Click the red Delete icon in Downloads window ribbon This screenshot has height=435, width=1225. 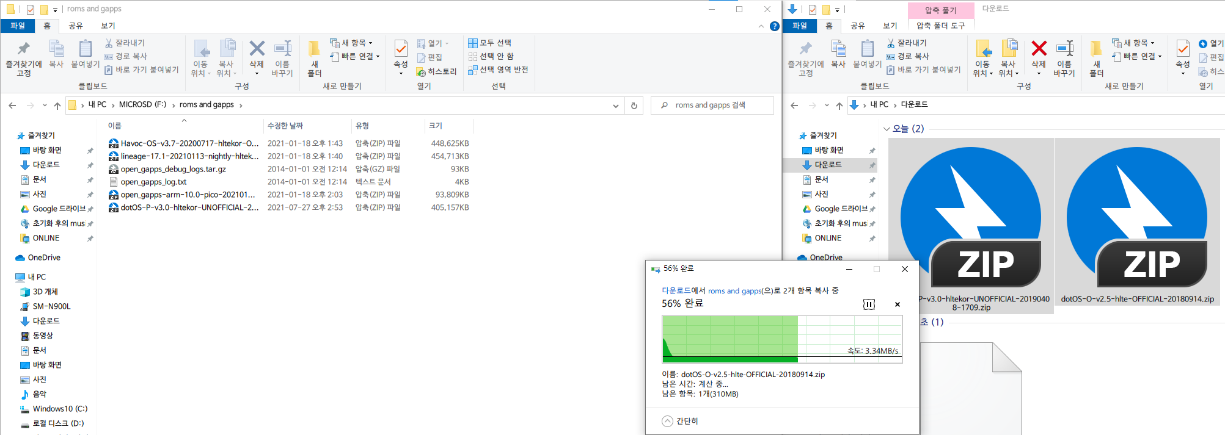click(x=1039, y=48)
